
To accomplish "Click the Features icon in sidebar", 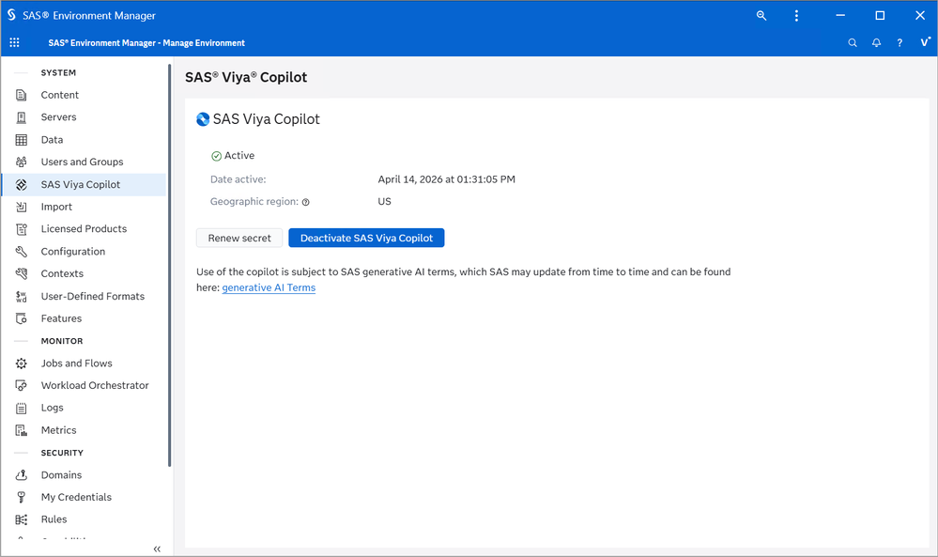I will tap(21, 318).
